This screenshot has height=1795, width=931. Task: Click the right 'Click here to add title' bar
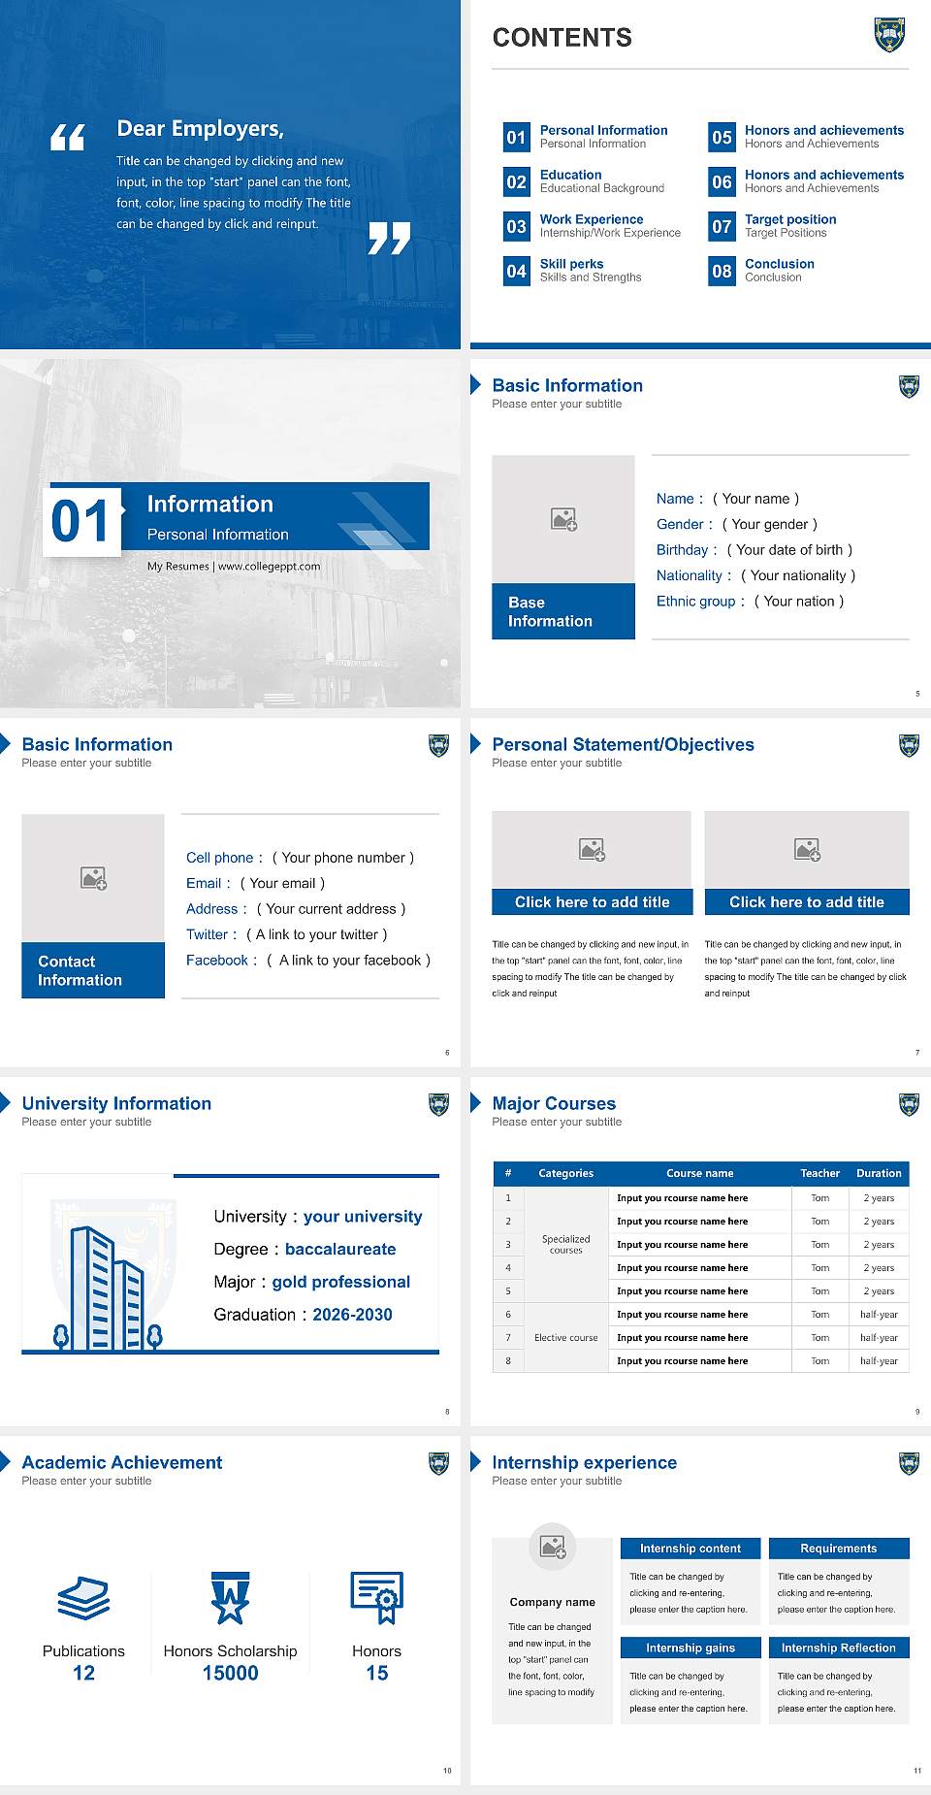tap(807, 902)
